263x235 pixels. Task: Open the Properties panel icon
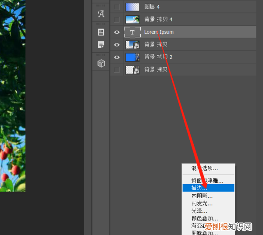(x=101, y=32)
